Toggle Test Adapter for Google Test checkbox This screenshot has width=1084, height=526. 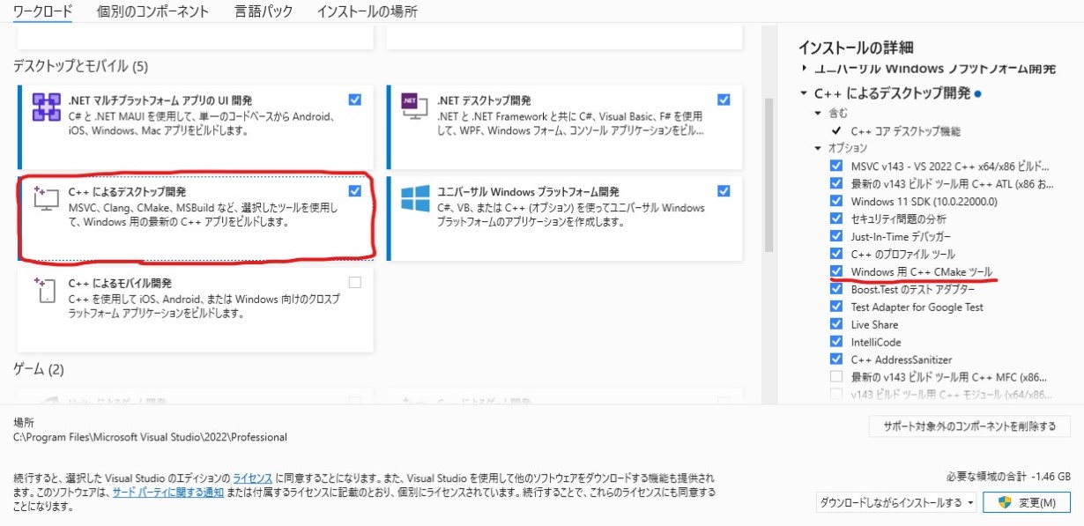[835, 307]
